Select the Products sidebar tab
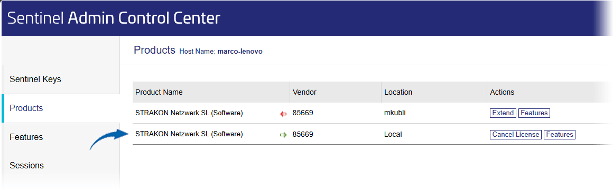 click(26, 108)
